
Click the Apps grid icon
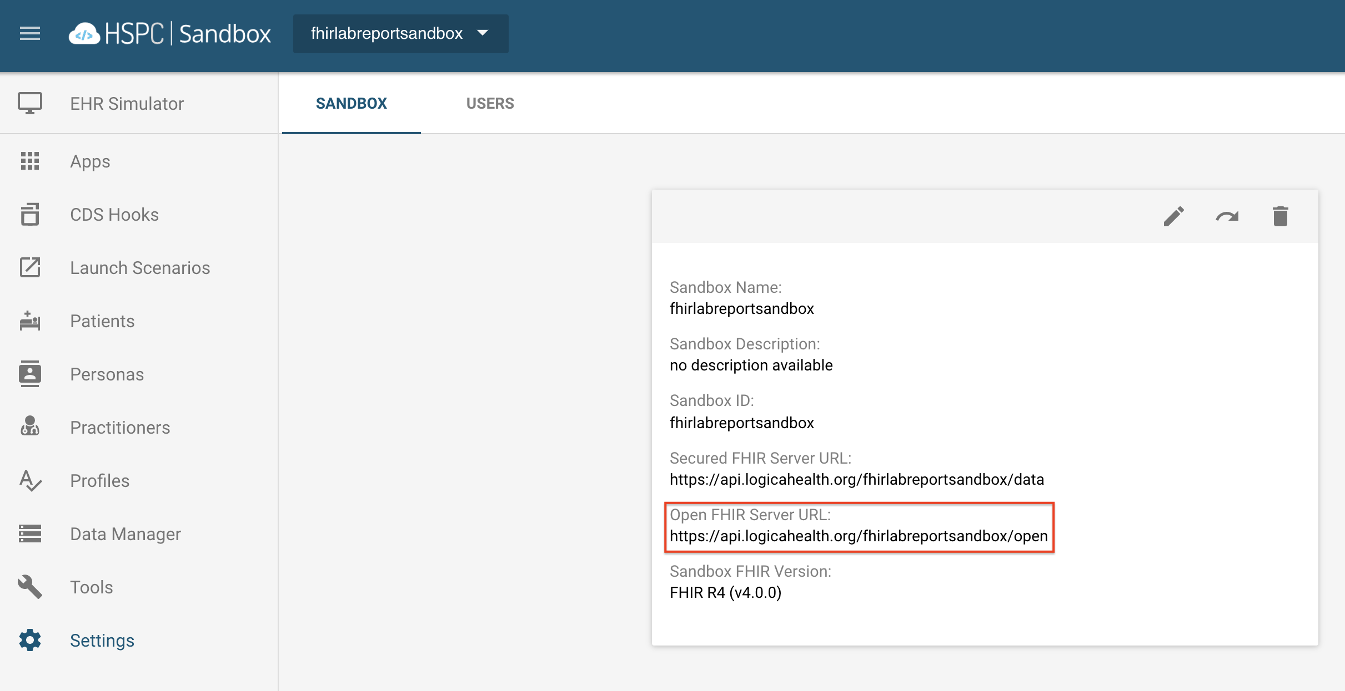click(x=30, y=161)
